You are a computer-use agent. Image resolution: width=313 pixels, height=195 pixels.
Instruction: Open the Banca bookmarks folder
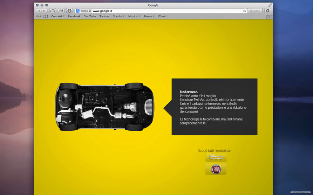tap(149, 16)
